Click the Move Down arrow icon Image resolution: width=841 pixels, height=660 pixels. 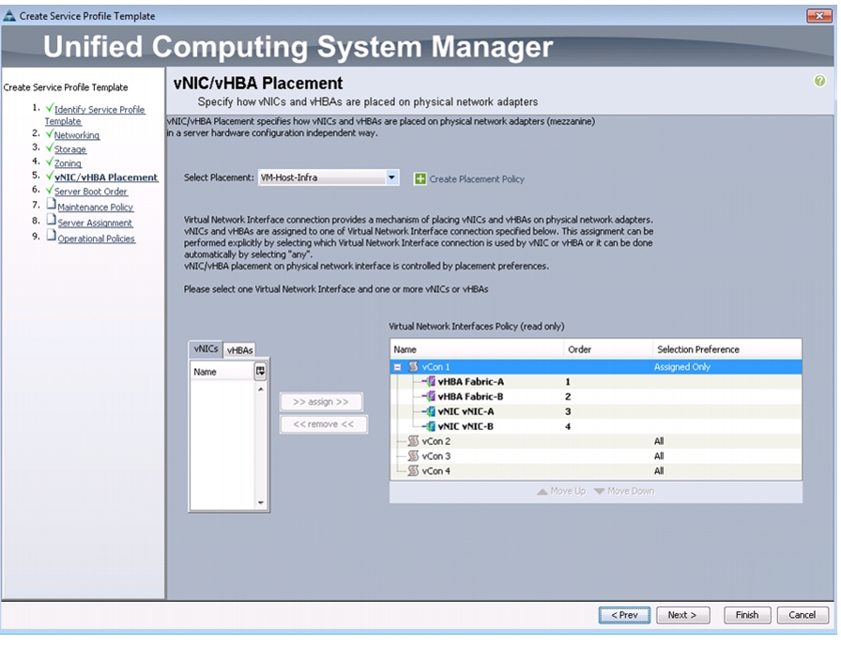tap(599, 492)
